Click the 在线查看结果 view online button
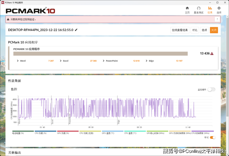229x156 pixels. click(180, 30)
